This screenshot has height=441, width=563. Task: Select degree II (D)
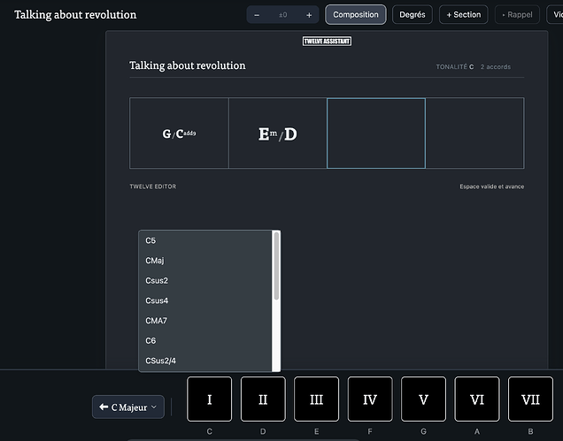(x=263, y=399)
